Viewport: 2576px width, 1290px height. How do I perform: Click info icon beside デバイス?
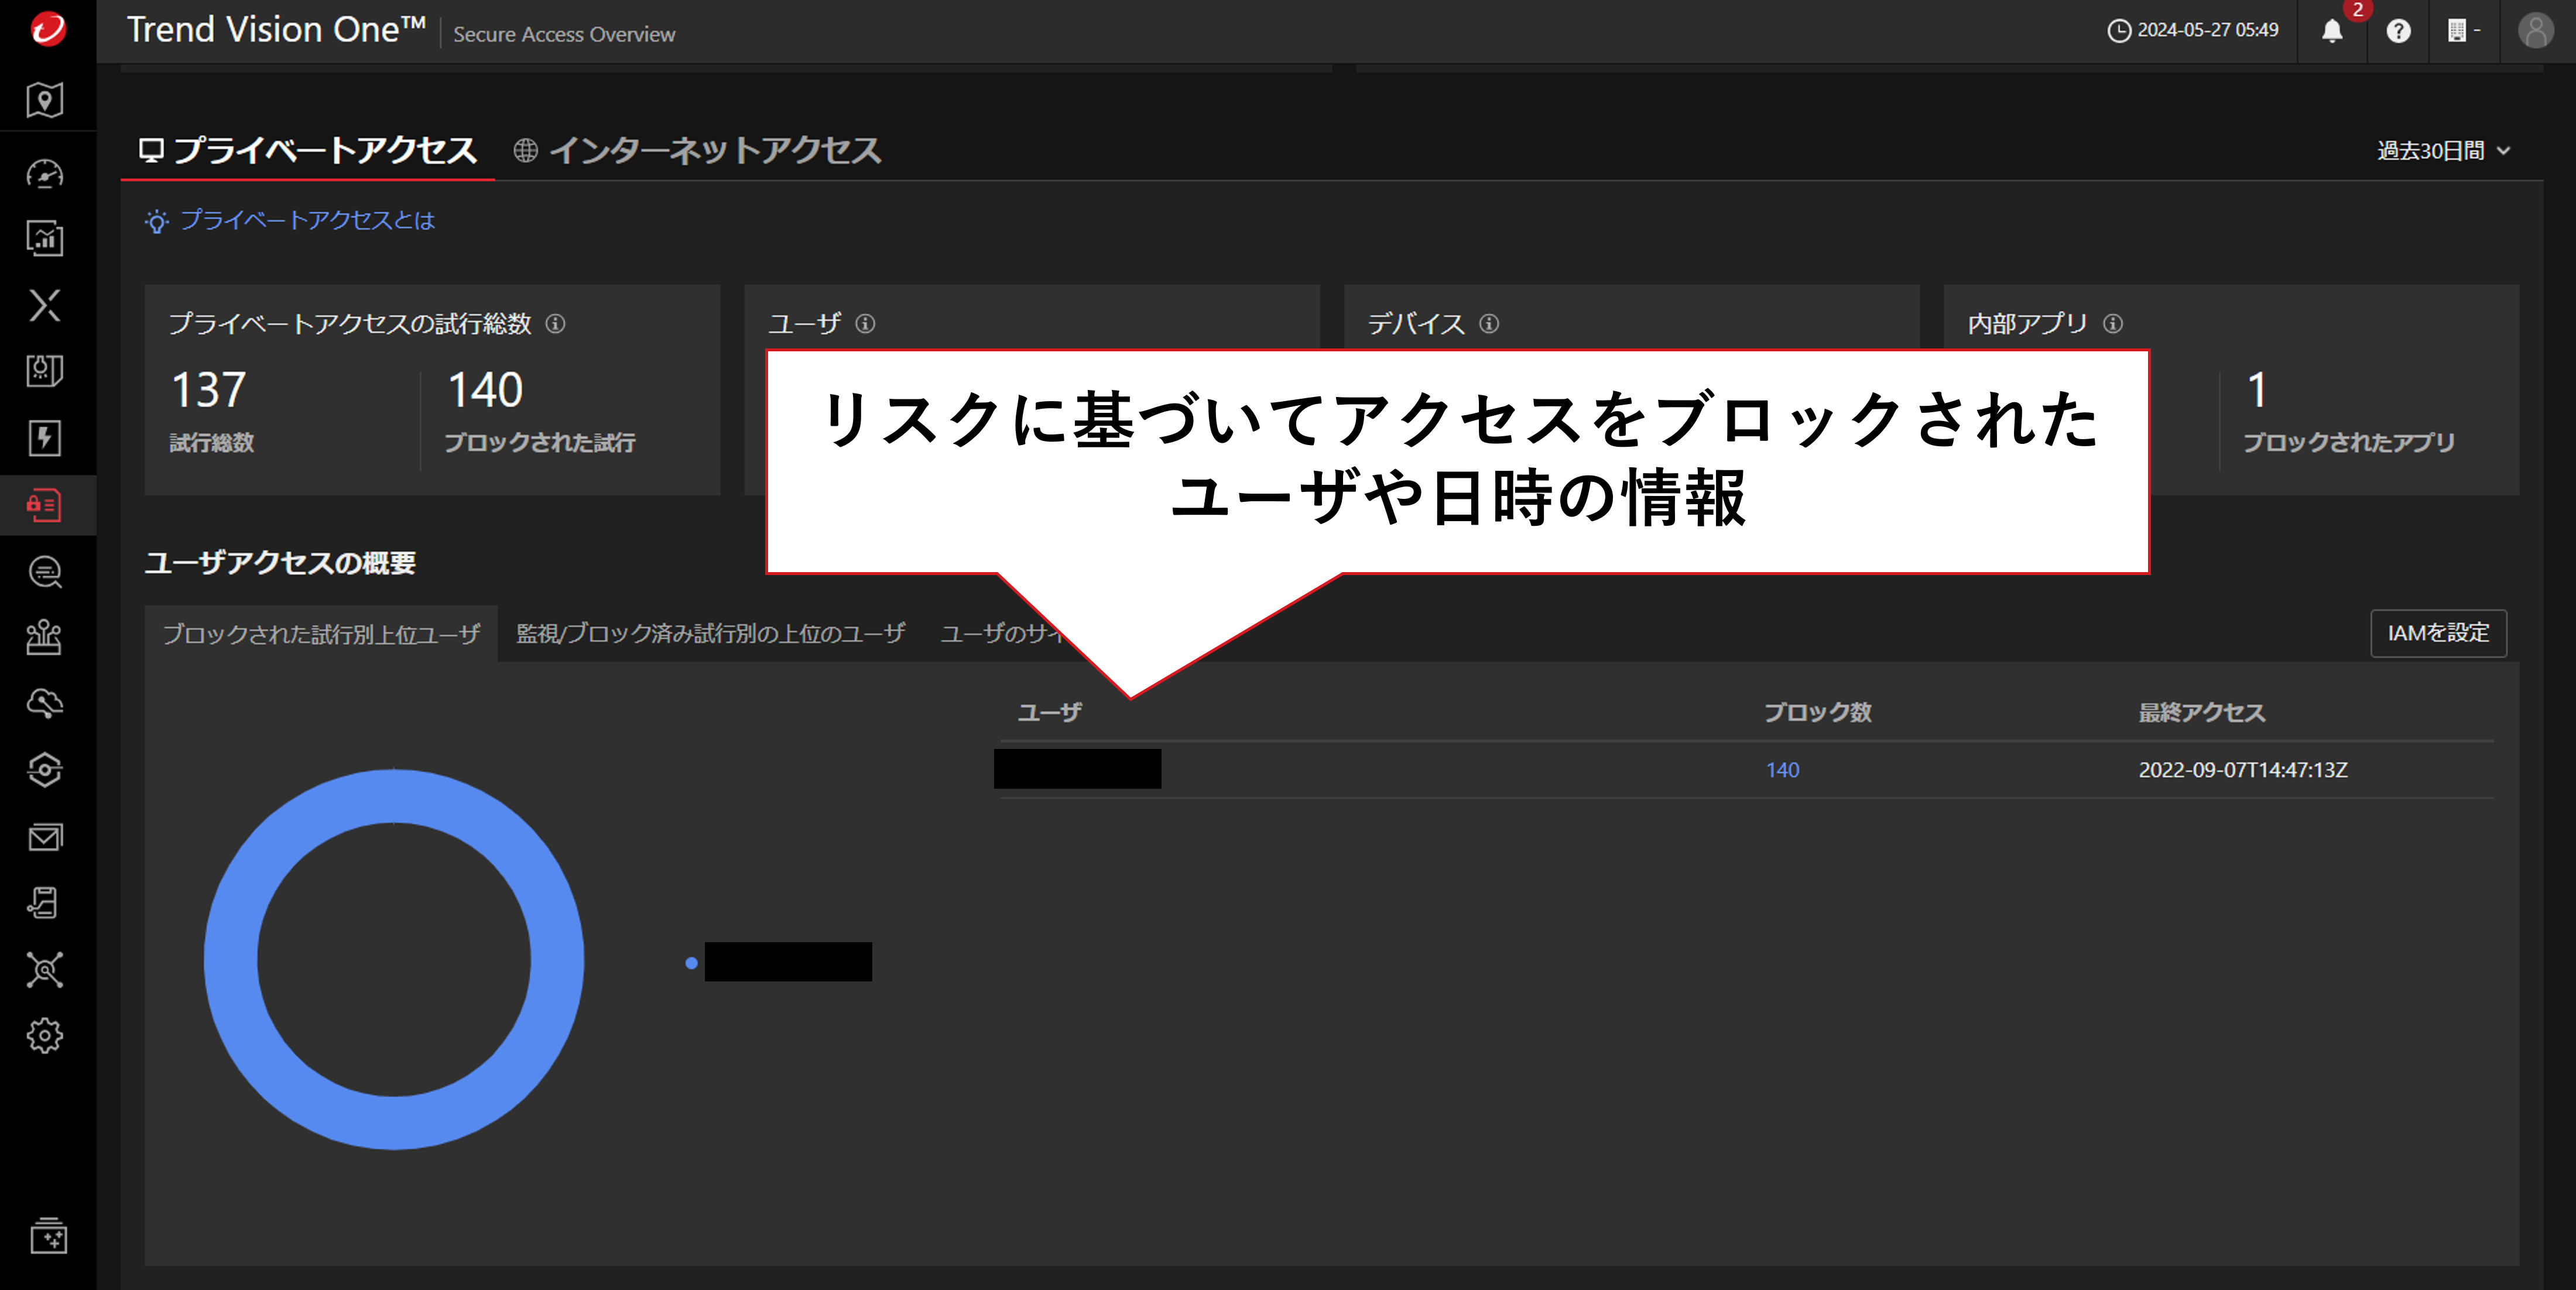point(1489,324)
